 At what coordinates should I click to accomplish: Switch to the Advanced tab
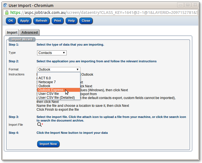30,33
